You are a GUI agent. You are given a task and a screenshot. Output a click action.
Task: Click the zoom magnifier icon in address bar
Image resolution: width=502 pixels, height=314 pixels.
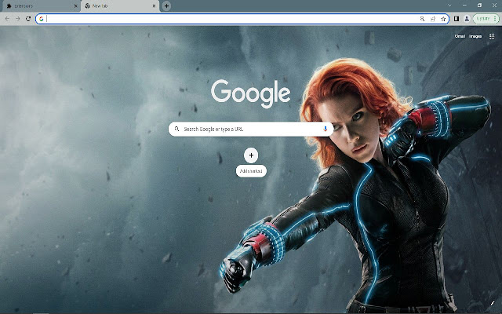tap(422, 19)
